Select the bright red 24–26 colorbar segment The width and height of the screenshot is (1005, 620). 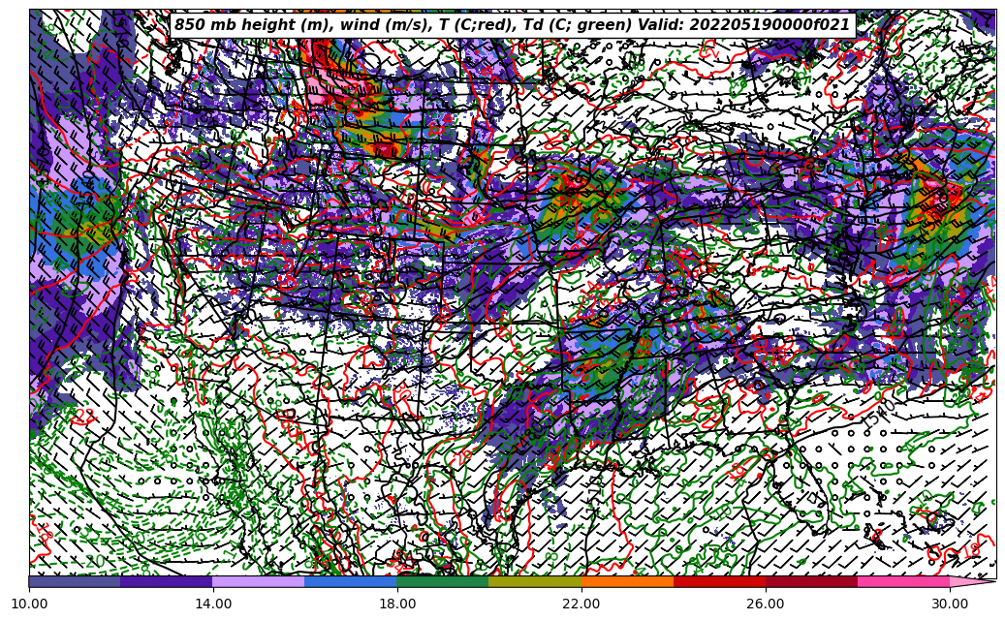pyautogui.click(x=719, y=581)
